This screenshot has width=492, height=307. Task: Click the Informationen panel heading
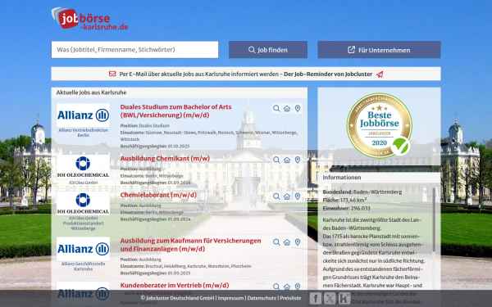(342, 178)
